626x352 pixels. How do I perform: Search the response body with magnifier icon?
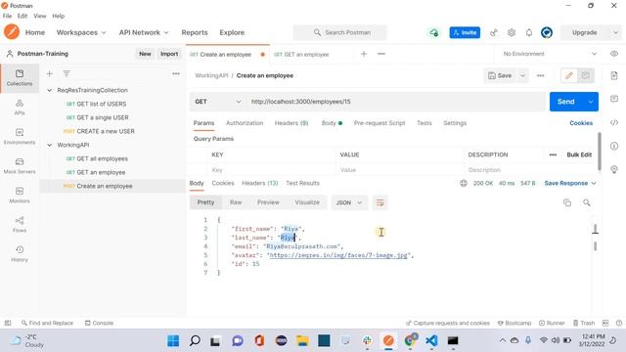(587, 202)
